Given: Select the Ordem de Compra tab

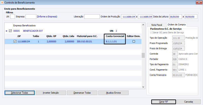Looking at the screenshot, I should (x=177, y=24).
